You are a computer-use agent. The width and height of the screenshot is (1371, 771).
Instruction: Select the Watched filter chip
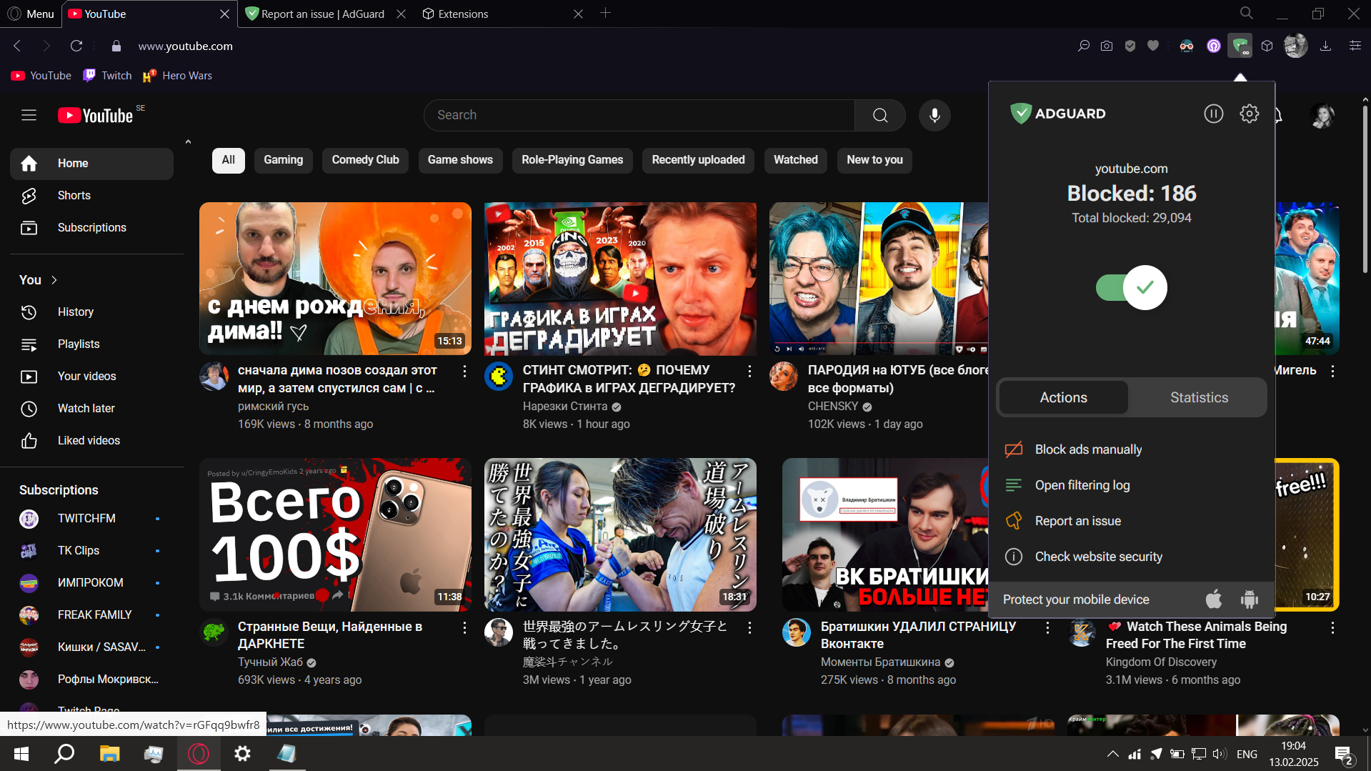tap(796, 160)
